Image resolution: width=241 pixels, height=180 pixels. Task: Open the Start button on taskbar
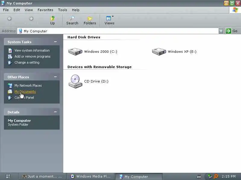8,176
